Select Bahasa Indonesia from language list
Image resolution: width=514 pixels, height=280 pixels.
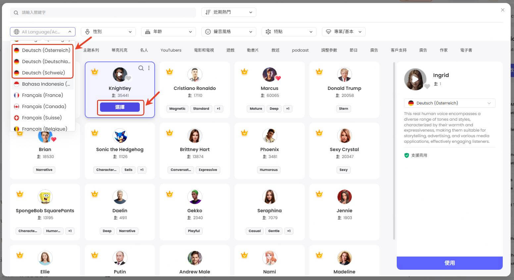pyautogui.click(x=42, y=84)
